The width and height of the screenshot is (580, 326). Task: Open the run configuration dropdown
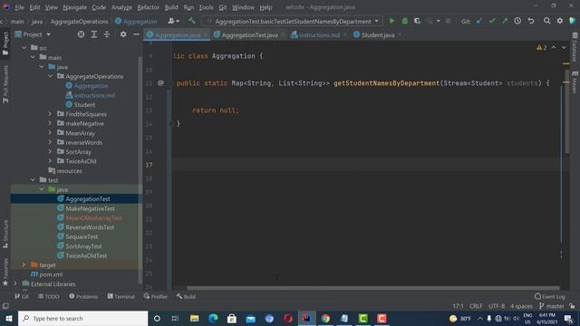(x=292, y=21)
